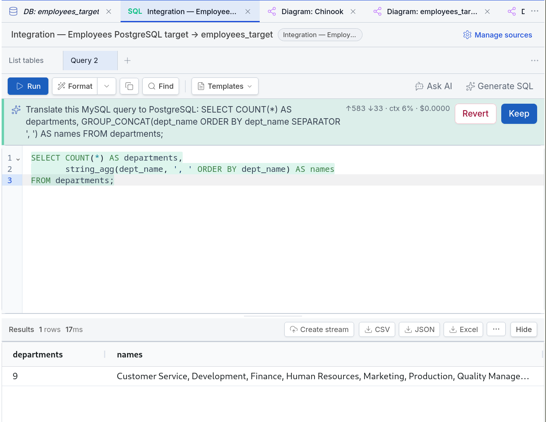Viewport: 546px width, 422px height.
Task: Export results as CSV
Action: [x=377, y=330]
